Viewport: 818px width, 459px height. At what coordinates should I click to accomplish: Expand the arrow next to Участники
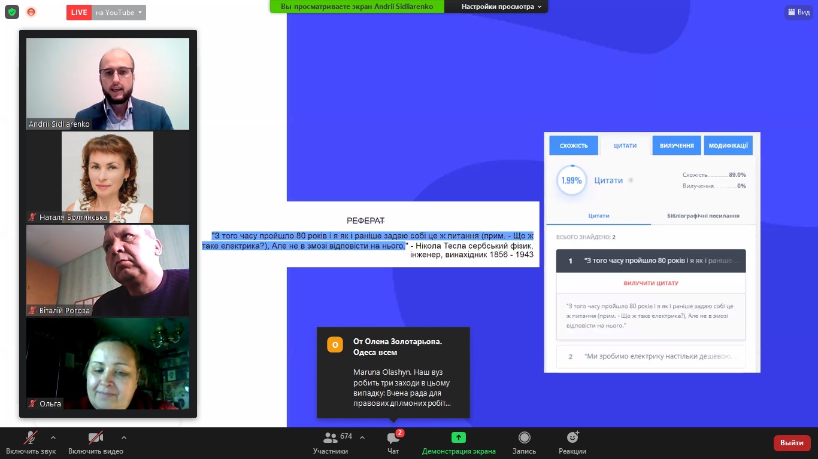click(362, 437)
